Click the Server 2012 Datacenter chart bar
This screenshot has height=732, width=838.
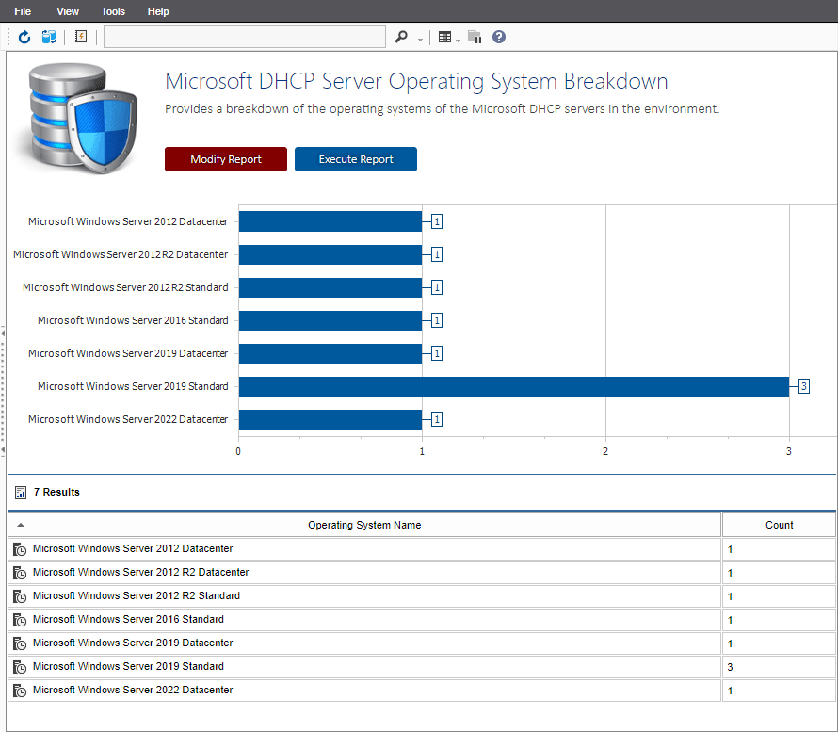(330, 221)
